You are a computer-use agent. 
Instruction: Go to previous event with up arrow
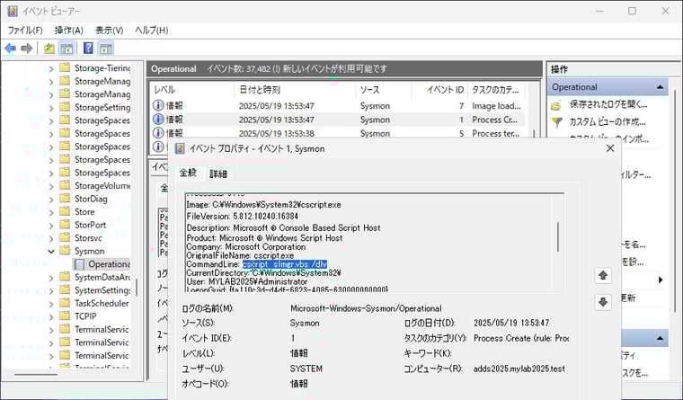point(603,275)
